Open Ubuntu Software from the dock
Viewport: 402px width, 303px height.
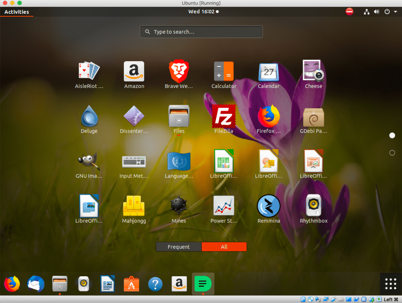(x=131, y=284)
